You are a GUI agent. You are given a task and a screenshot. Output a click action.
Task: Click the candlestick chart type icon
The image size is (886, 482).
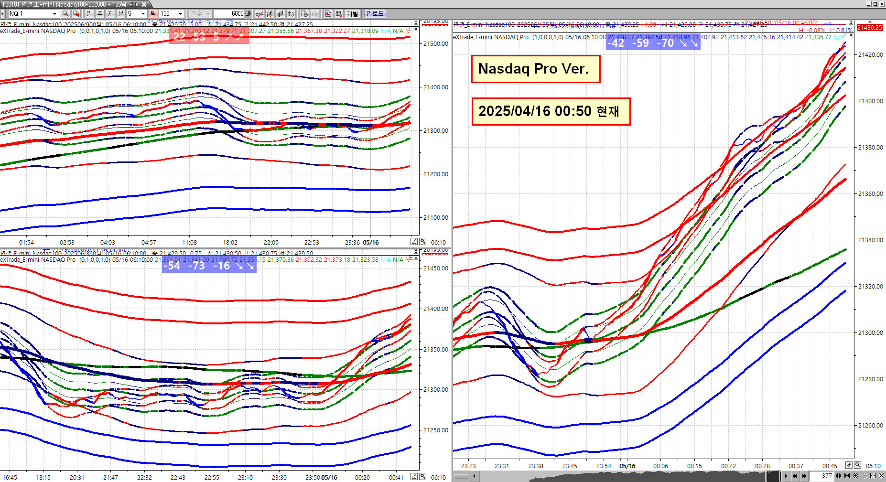click(x=270, y=14)
